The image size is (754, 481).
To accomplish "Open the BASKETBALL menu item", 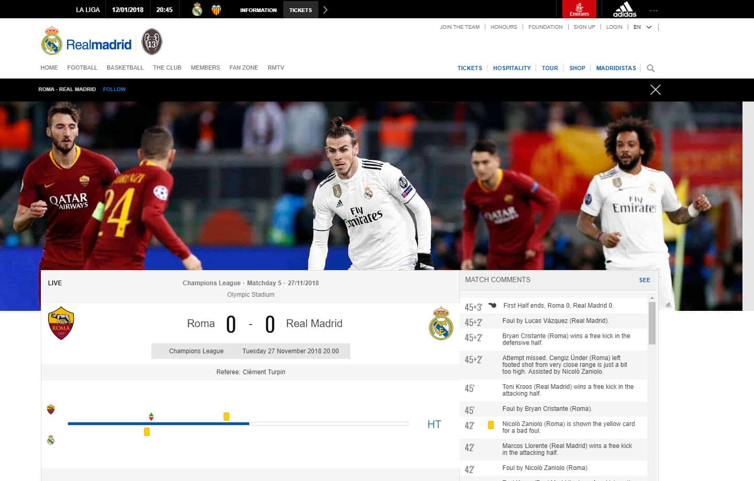I will tap(125, 68).
